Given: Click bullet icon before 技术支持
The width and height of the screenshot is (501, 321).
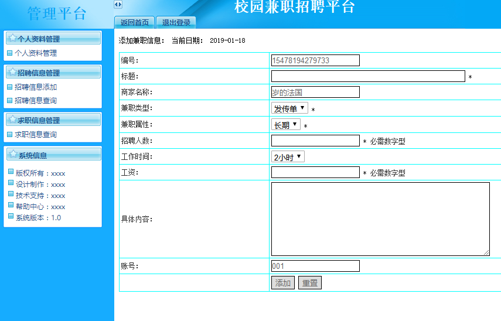Looking at the screenshot, I should click(11, 194).
